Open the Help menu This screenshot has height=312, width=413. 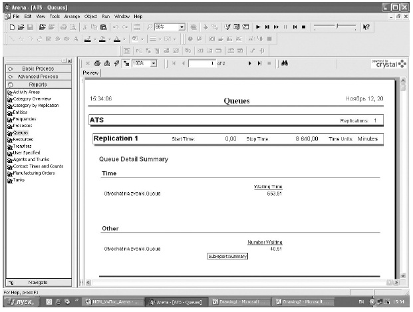pos(138,17)
